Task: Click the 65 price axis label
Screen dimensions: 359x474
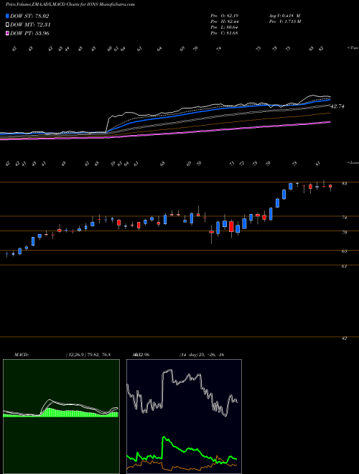Action: click(x=344, y=251)
